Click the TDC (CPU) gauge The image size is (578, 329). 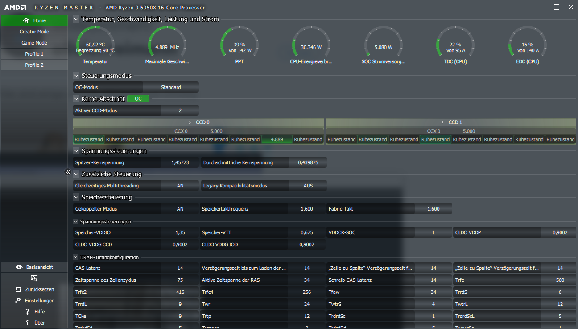coord(455,45)
